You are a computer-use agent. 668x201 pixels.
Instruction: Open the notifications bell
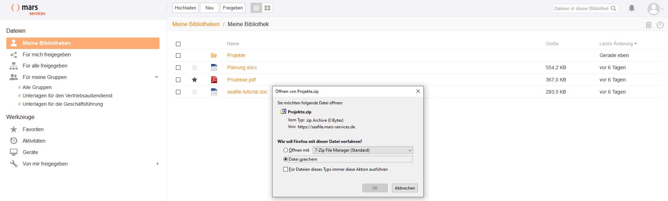coord(631,8)
